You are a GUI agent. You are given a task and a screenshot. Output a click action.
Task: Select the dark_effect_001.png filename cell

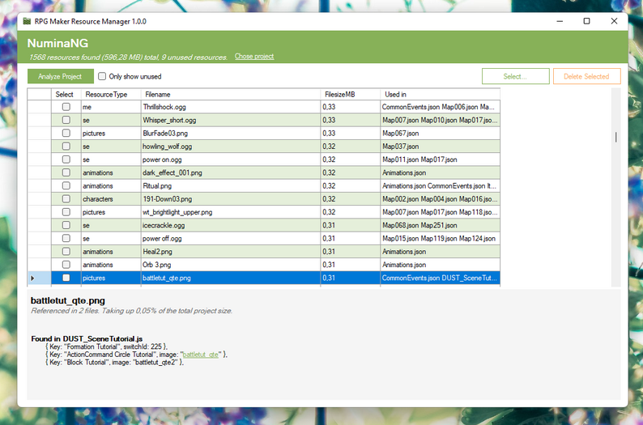(x=231, y=172)
